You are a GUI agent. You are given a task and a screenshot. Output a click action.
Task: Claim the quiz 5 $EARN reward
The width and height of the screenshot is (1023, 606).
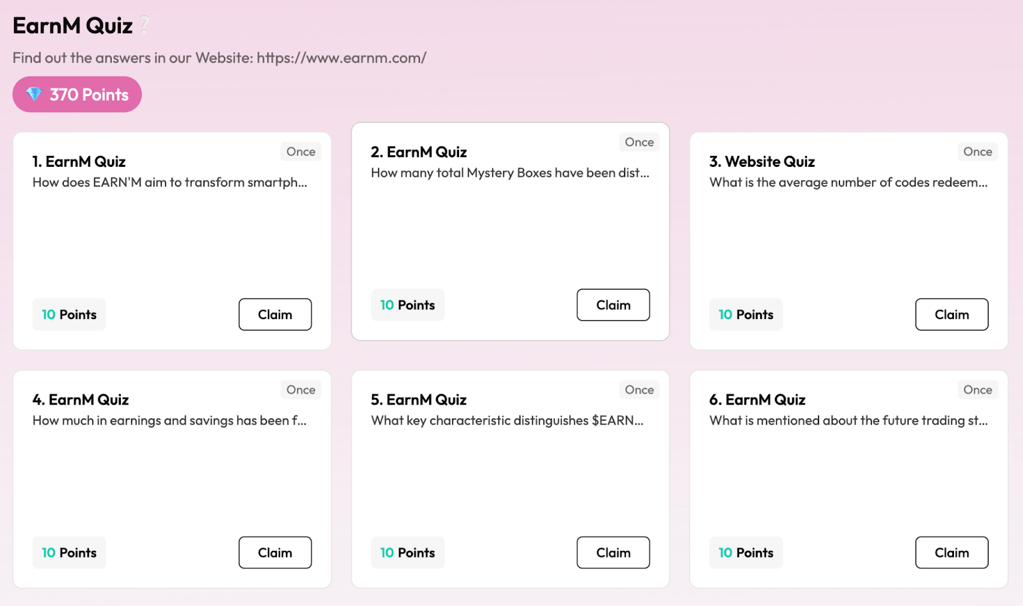613,553
